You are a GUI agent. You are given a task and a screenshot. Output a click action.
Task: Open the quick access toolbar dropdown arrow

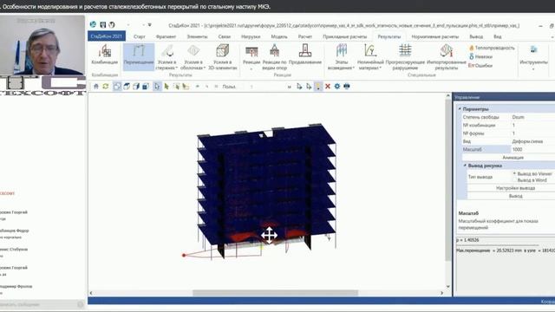click(150, 25)
